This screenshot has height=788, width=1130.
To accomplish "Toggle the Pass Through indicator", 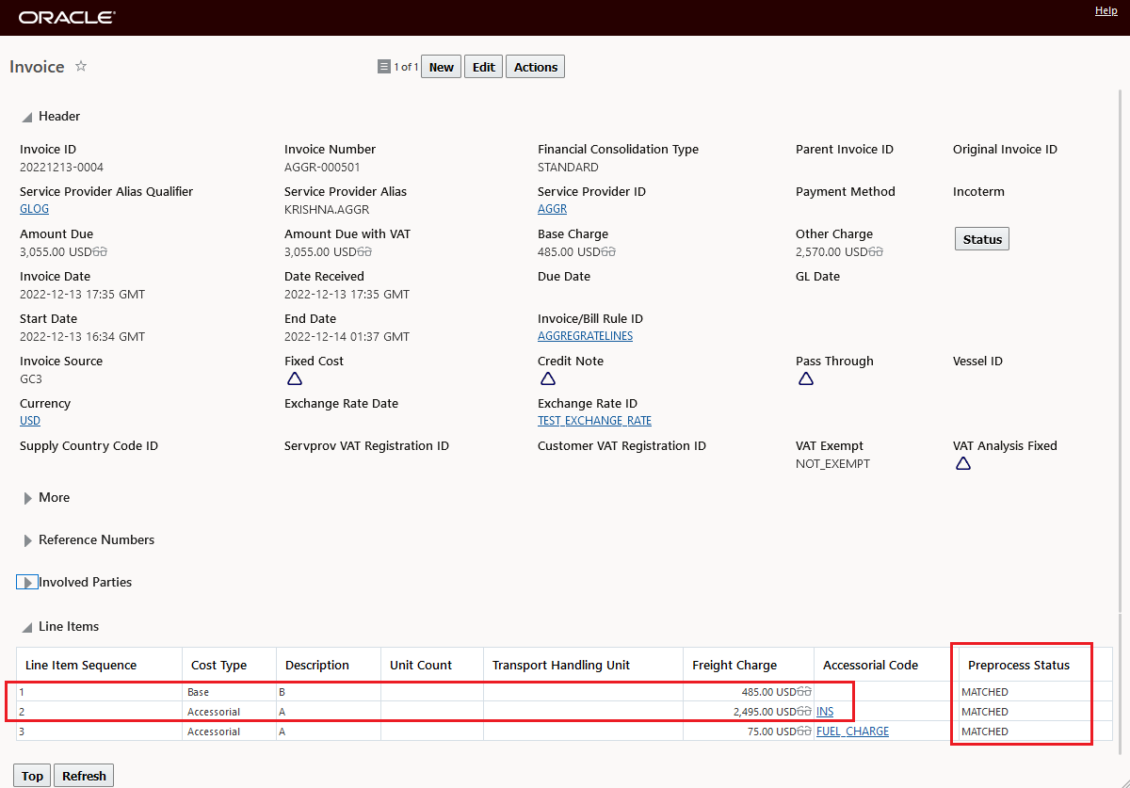I will tap(805, 378).
